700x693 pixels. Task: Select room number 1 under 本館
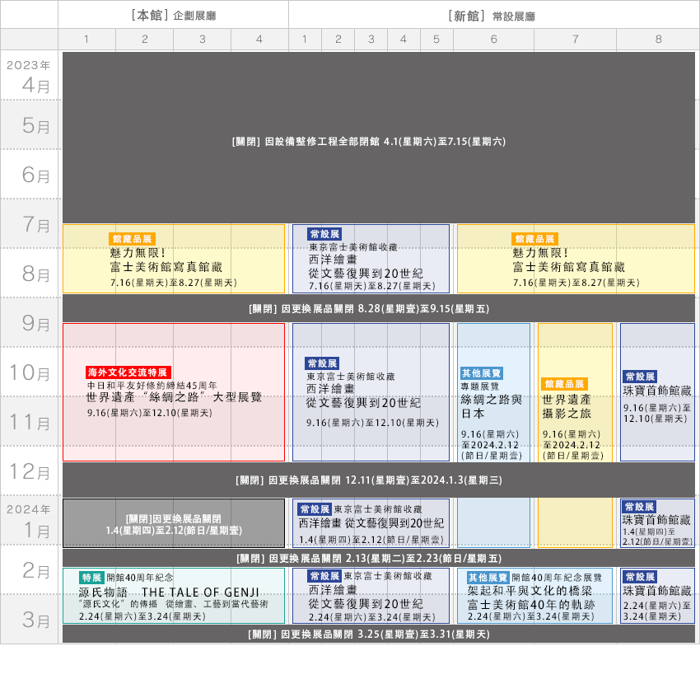(86, 40)
